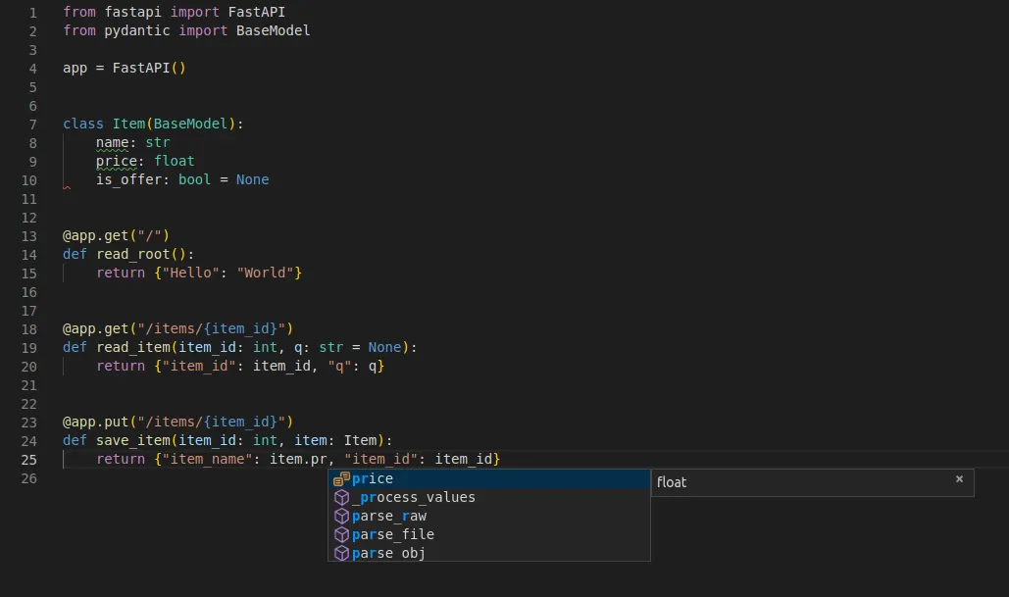1009x597 pixels.
Task: Click the field icon beside the price suggestion
Action: (x=341, y=478)
